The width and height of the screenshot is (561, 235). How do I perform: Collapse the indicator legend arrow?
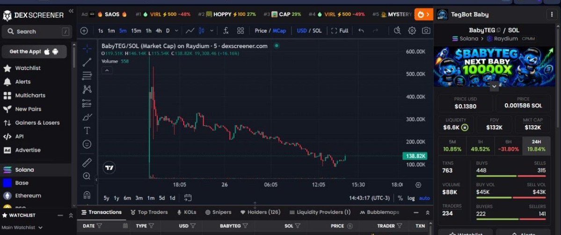tap(107, 71)
